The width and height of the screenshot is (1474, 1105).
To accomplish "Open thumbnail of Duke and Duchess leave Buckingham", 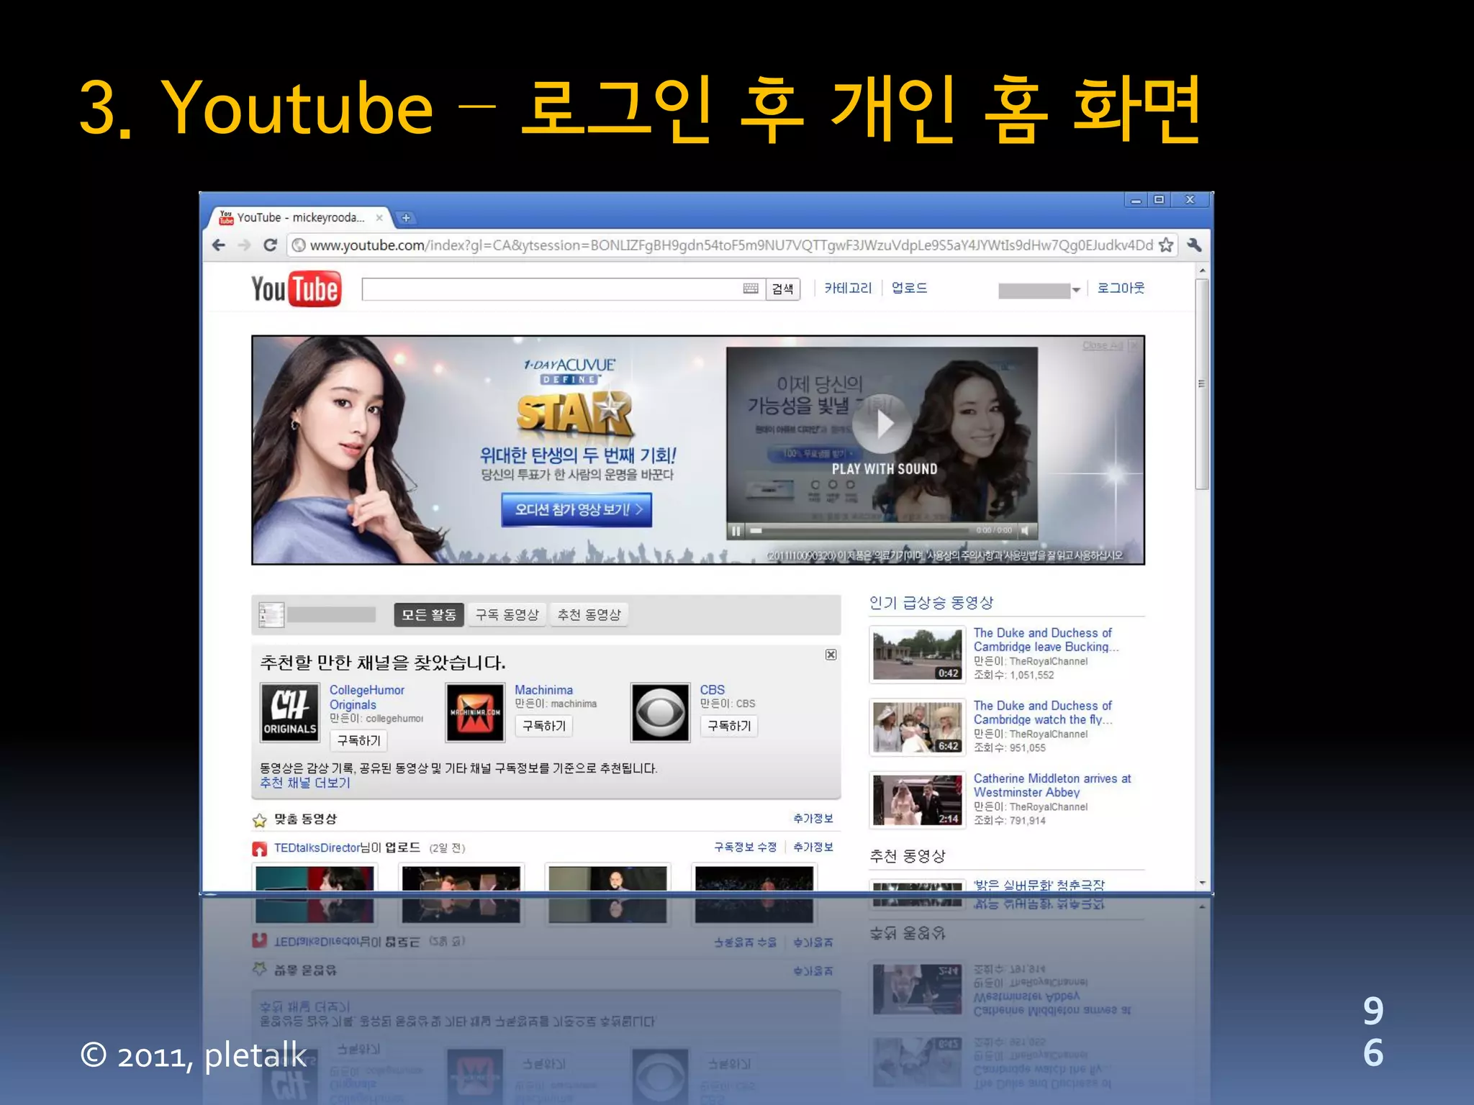I will [917, 655].
